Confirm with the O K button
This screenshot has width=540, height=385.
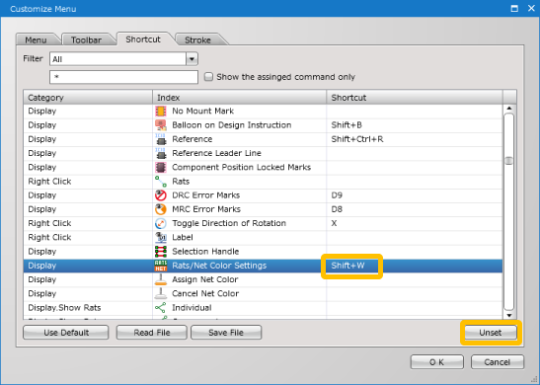pos(436,362)
